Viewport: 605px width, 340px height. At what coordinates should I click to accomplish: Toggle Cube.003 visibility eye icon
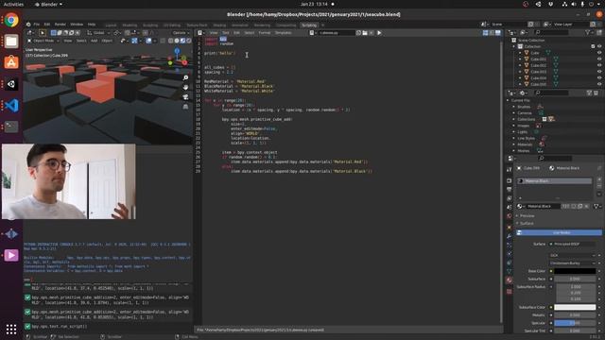[599, 72]
